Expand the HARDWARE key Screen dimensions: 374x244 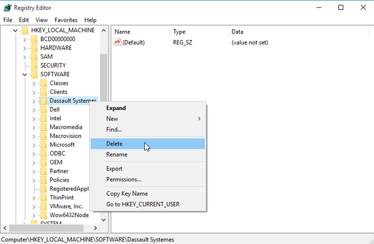click(25, 48)
